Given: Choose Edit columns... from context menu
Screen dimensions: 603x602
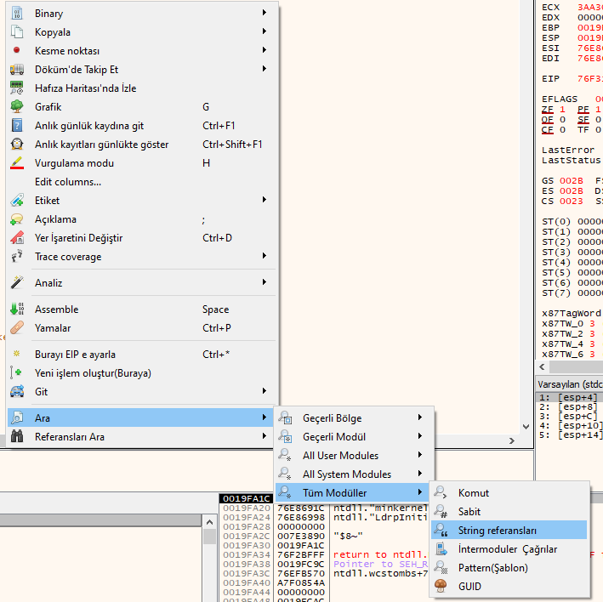Looking at the screenshot, I should tap(141, 182).
